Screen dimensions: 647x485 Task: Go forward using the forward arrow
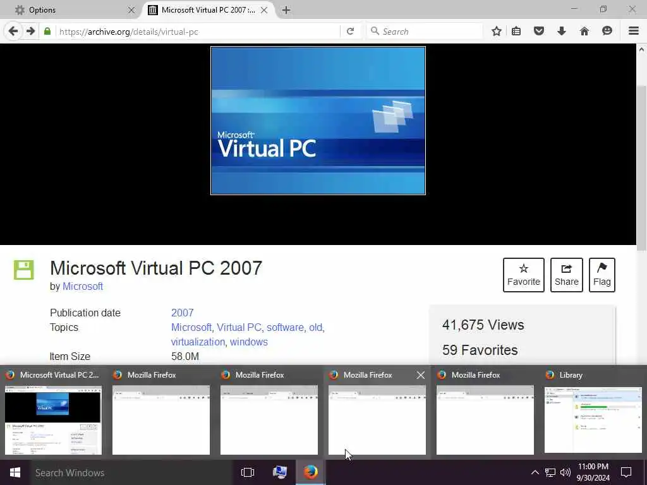click(30, 32)
